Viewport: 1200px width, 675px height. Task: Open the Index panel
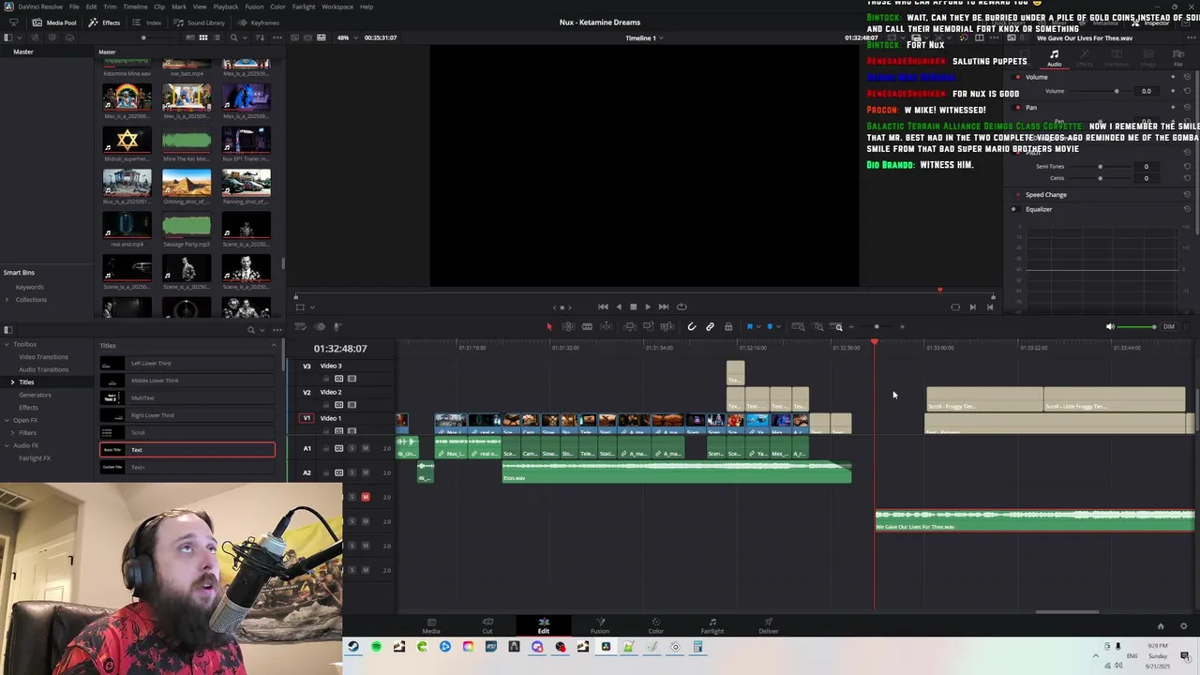147,22
